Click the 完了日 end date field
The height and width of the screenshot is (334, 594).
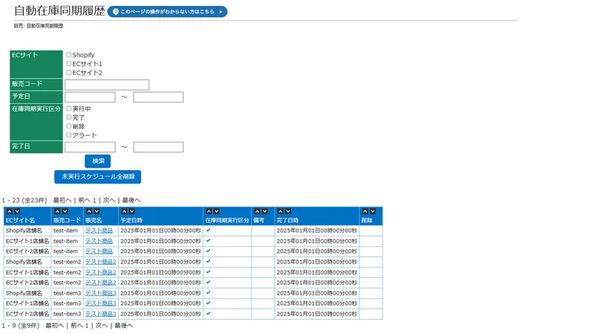pos(158,147)
